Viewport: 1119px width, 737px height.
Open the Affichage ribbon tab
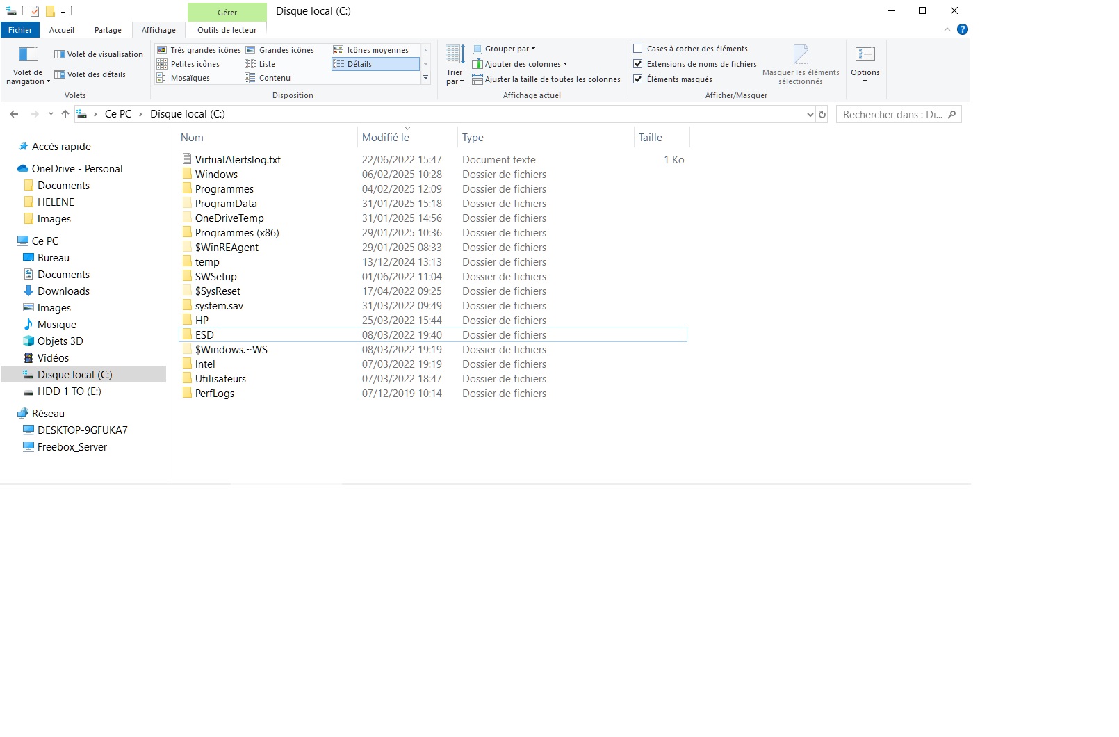click(158, 30)
